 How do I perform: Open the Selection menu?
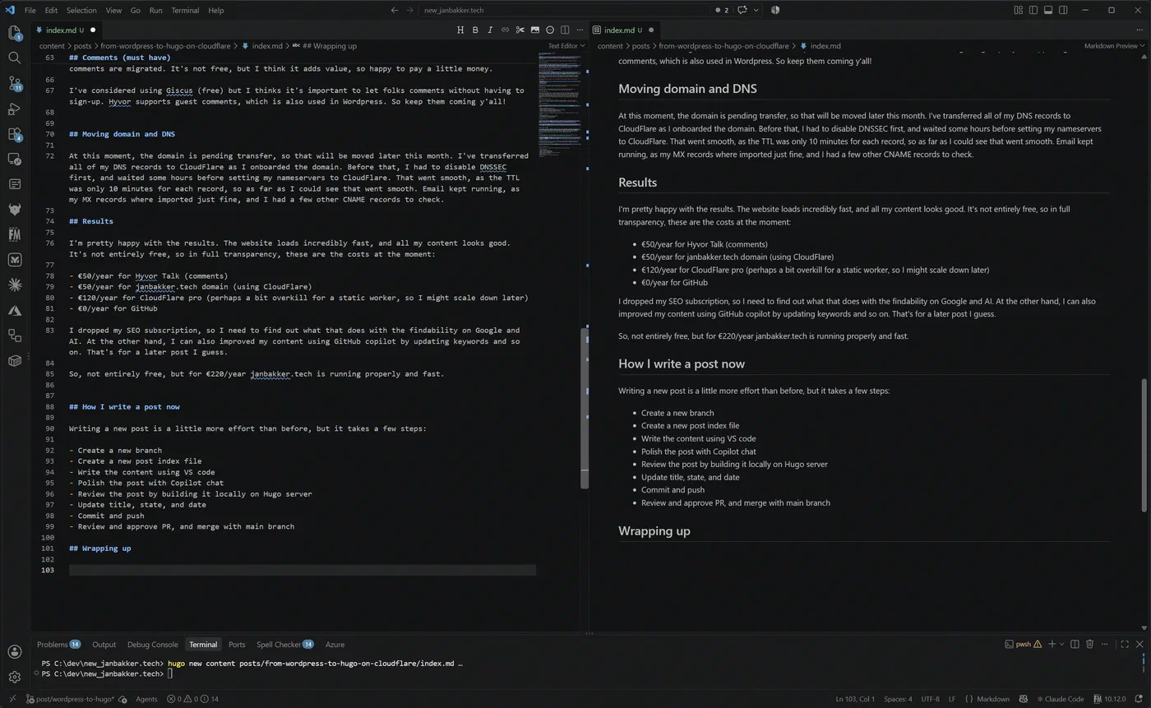[81, 10]
